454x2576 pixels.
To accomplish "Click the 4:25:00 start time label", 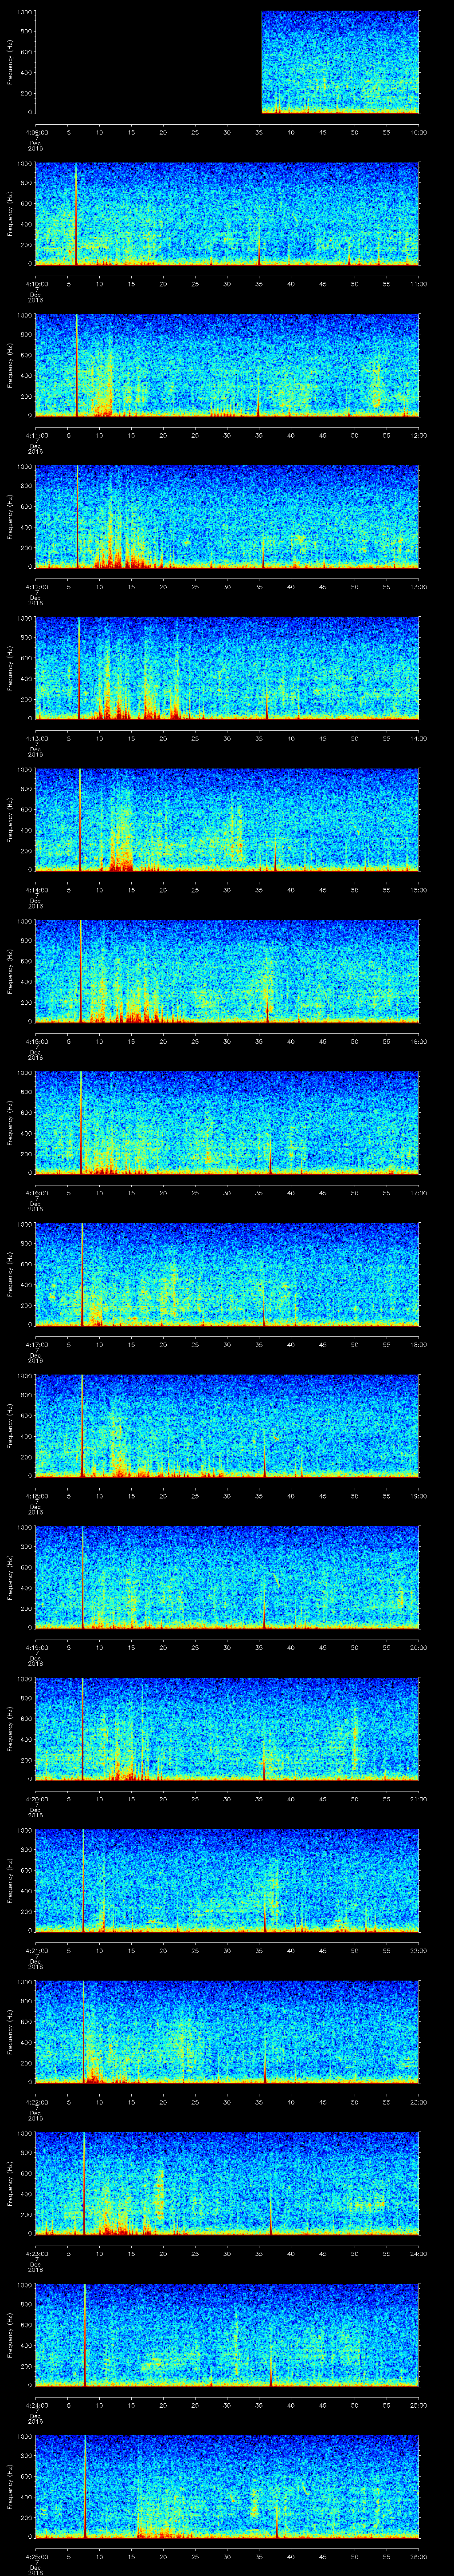I will click(x=36, y=2556).
